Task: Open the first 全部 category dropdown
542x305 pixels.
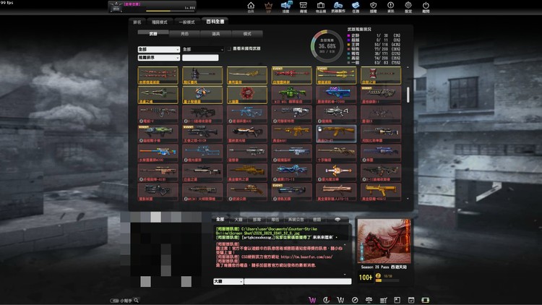Action: (159, 49)
